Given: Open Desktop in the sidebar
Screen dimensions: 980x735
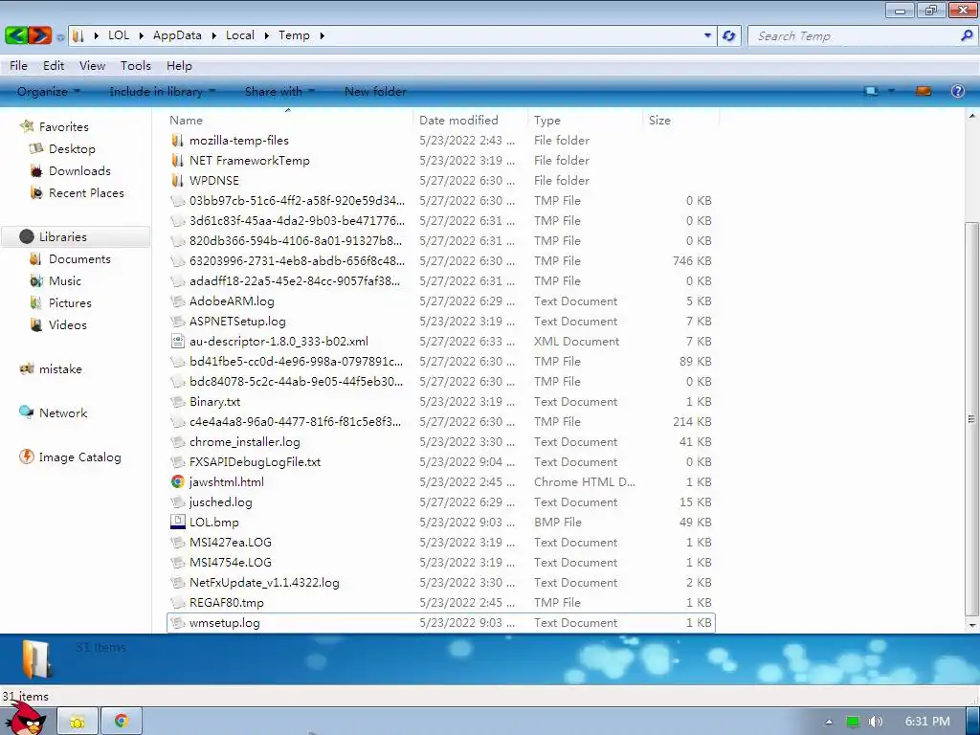Looking at the screenshot, I should coord(72,148).
